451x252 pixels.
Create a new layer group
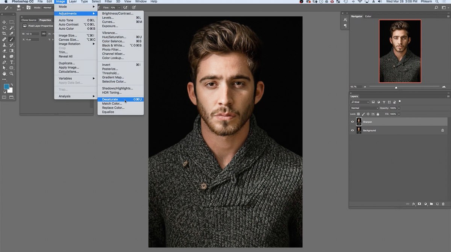pyautogui.click(x=431, y=204)
